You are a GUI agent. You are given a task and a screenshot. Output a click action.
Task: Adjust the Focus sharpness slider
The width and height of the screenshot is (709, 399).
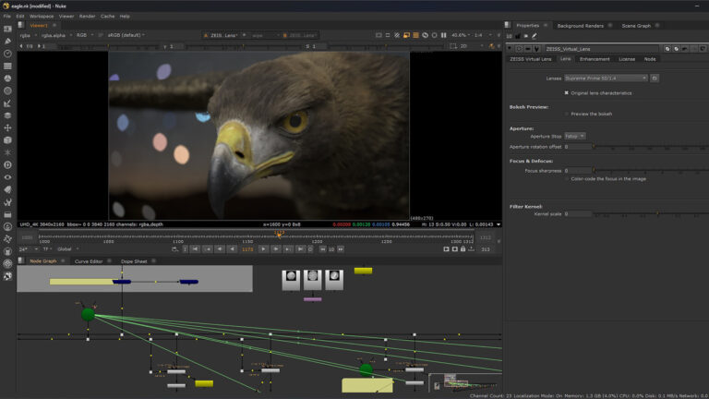click(x=637, y=170)
